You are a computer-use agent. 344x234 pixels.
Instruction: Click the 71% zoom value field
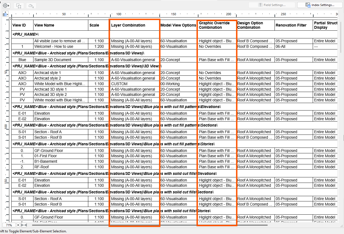tap(9, 225)
